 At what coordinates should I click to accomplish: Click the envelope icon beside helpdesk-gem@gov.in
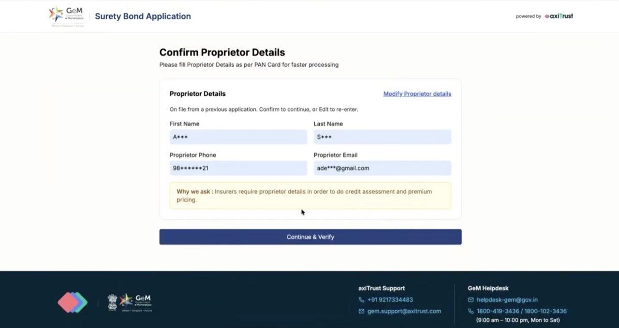[471, 299]
